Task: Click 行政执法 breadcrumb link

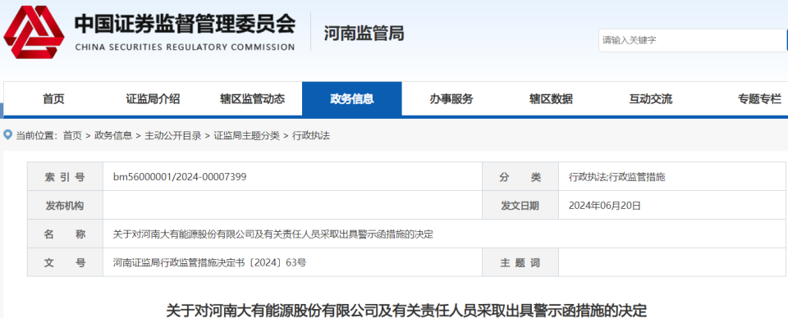Action: click(311, 135)
